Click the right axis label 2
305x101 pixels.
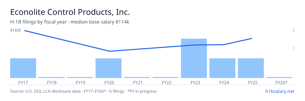(x=294, y=30)
